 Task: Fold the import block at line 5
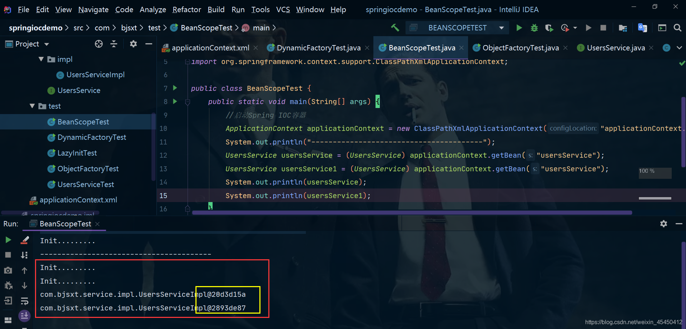pos(188,62)
